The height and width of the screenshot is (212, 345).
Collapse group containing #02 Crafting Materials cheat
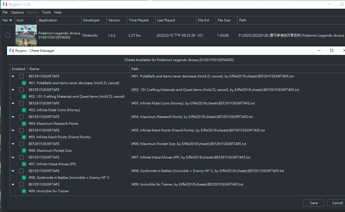pos(13,90)
